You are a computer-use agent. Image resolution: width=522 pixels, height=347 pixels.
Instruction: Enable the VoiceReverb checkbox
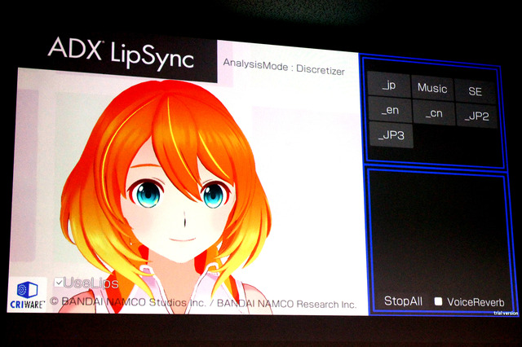coord(438,301)
